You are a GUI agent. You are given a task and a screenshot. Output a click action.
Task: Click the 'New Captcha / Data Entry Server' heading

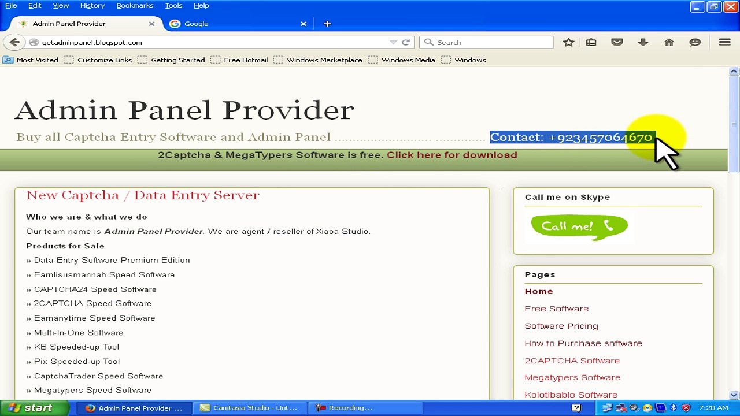[143, 195]
